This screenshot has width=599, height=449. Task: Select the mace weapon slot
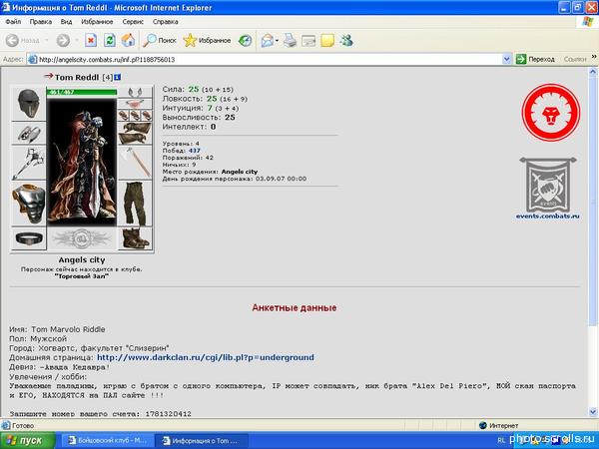click(x=29, y=164)
